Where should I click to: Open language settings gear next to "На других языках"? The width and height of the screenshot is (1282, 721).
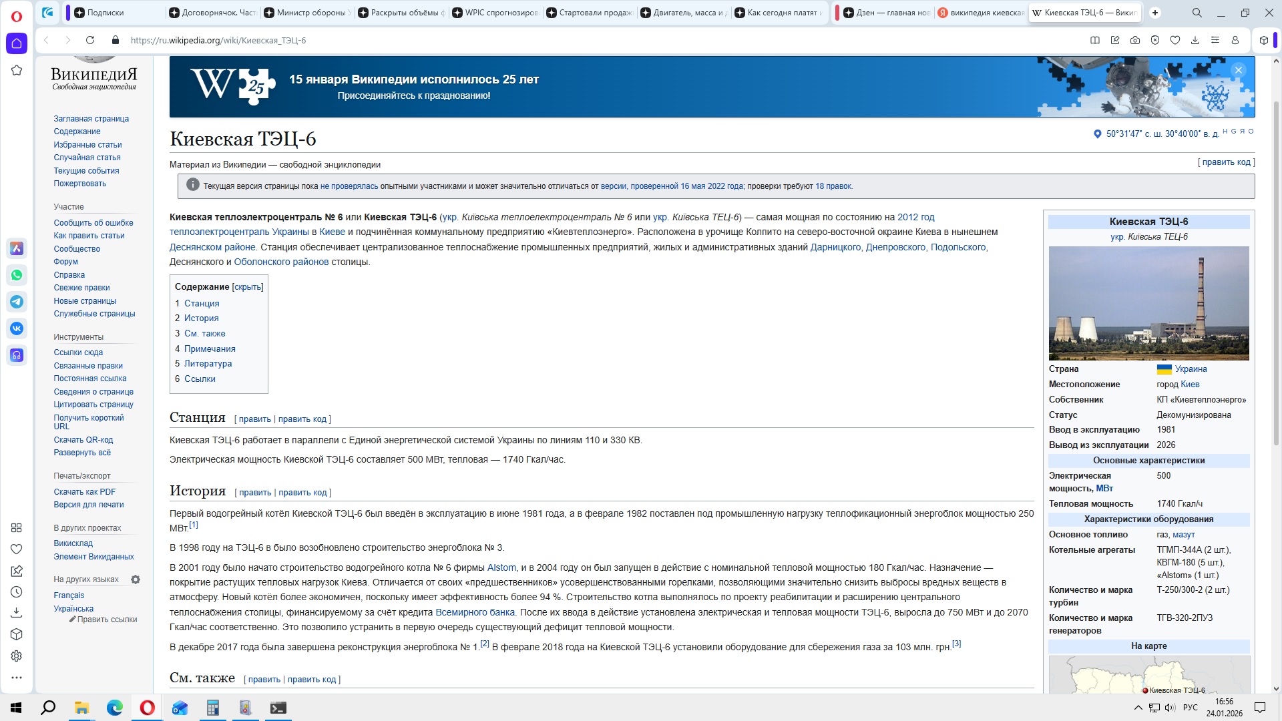136,579
